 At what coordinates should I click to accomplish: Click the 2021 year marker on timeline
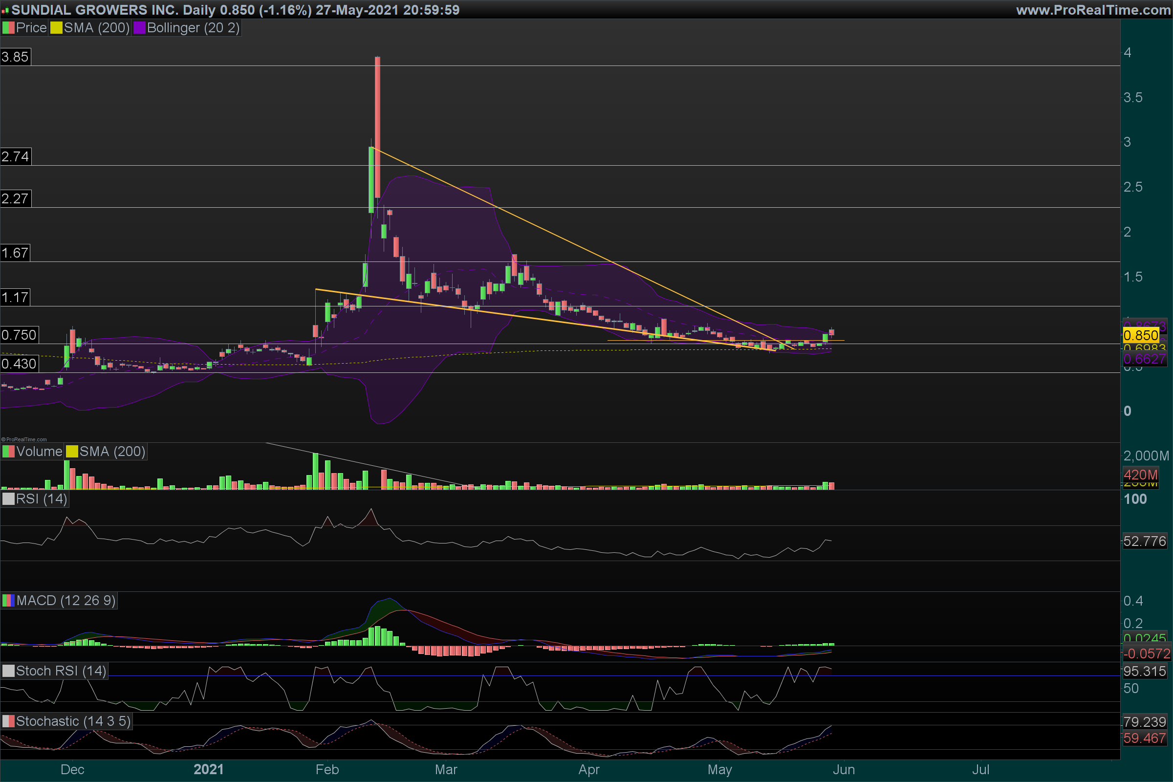point(209,769)
